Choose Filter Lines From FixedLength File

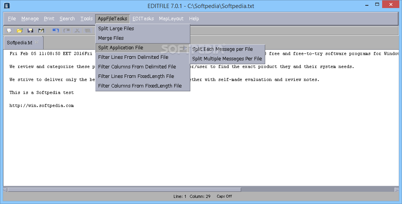pos(143,76)
